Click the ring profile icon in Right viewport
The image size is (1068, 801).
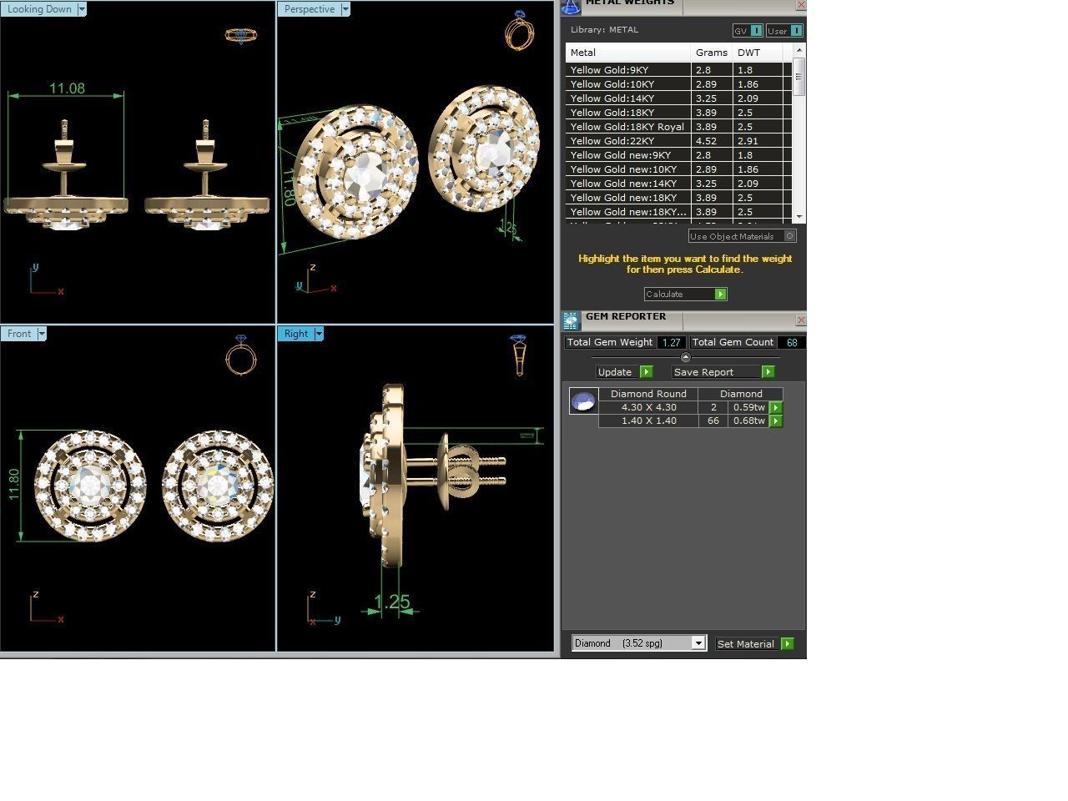pyautogui.click(x=518, y=355)
